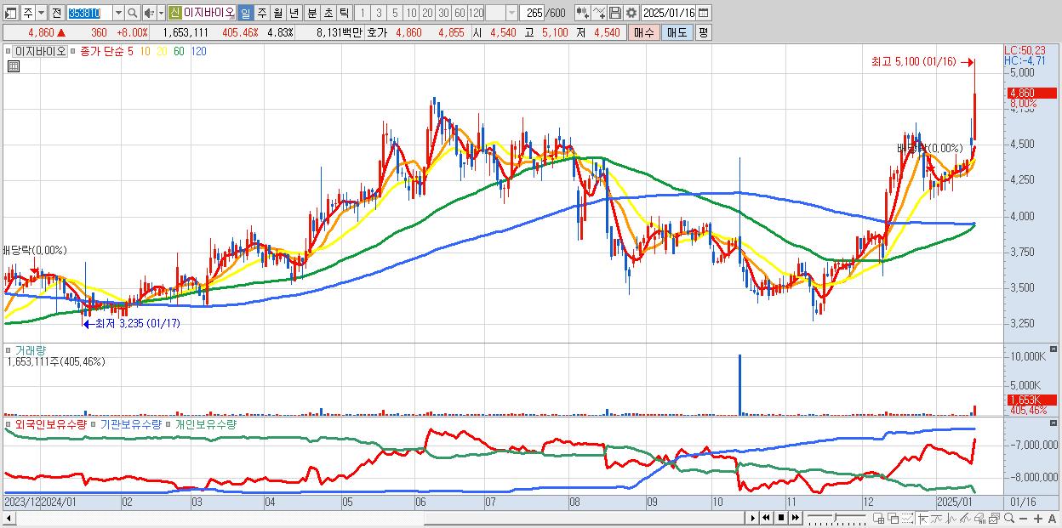Screen dimensions: 1062x528
Task: Click the 평 button
Action: (703, 32)
